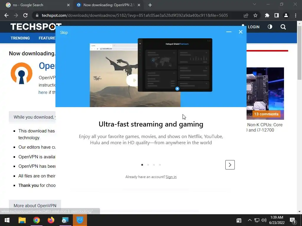The height and width of the screenshot is (226, 302).
Task: Select third carousel page dot
Action: 154,165
